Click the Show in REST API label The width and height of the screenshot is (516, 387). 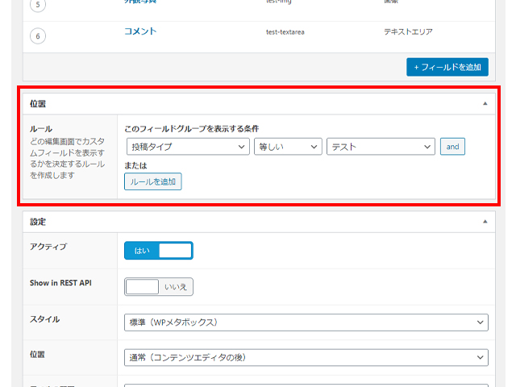(x=60, y=283)
